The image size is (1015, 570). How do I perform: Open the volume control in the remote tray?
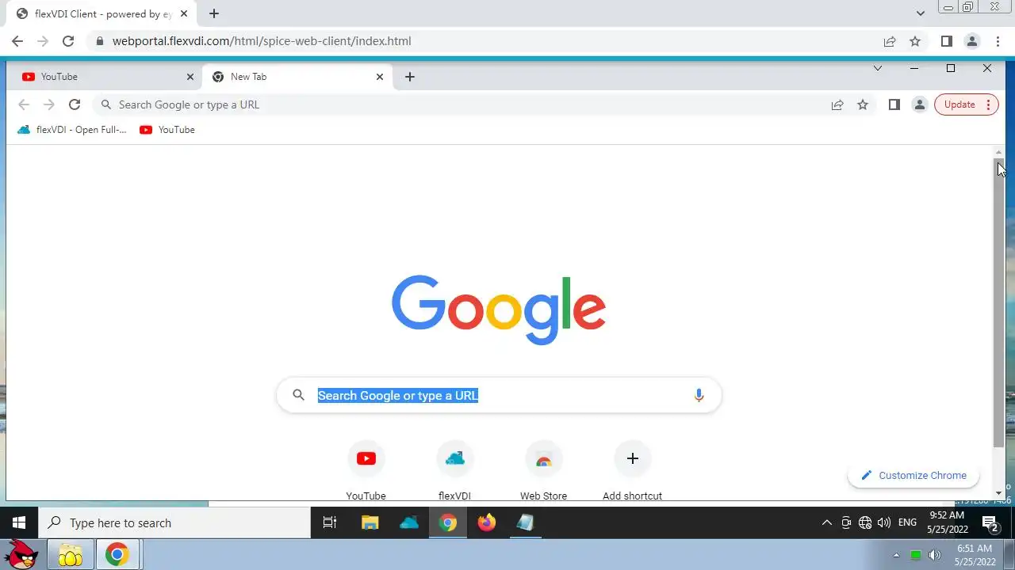coord(884,522)
